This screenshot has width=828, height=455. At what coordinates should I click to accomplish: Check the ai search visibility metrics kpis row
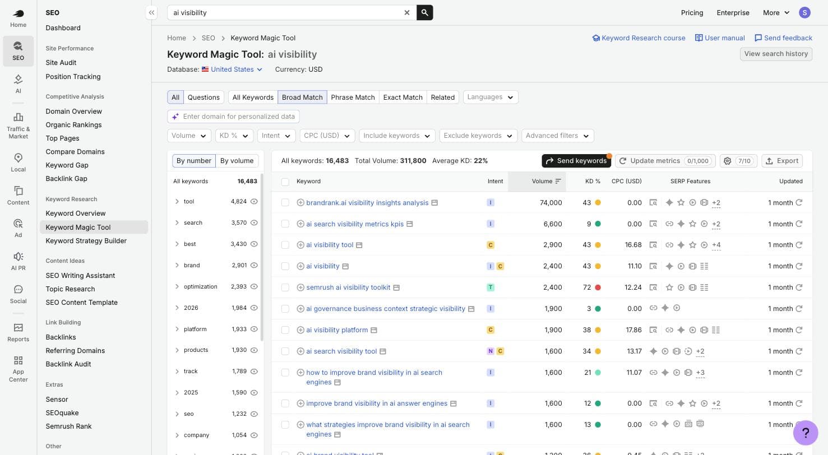(x=285, y=224)
